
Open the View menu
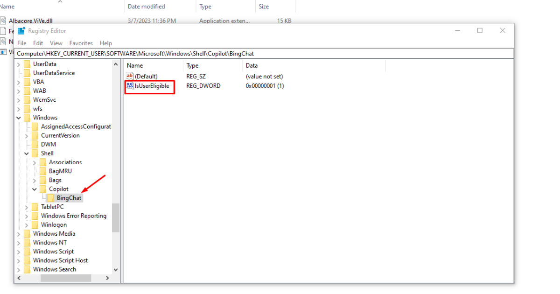56,43
